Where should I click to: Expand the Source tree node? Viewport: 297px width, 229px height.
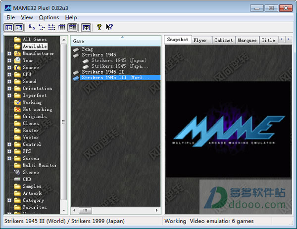pos(9,68)
